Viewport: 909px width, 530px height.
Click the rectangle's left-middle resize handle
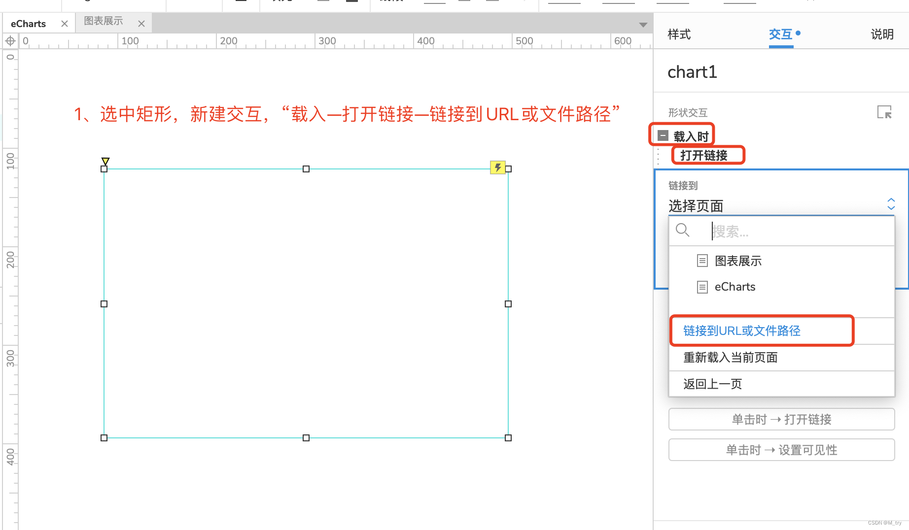[x=104, y=304]
